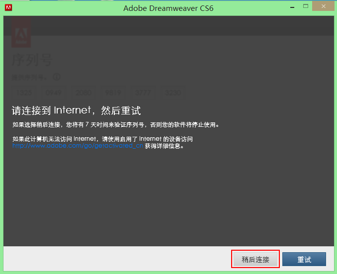Close the Adobe Dreamweaver CS6 dialog
Image resolution: width=337 pixels, height=274 pixels.
(323, 6)
